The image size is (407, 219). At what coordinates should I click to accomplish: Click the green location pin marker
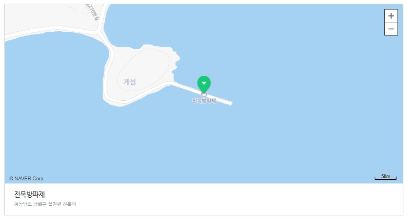point(204,84)
